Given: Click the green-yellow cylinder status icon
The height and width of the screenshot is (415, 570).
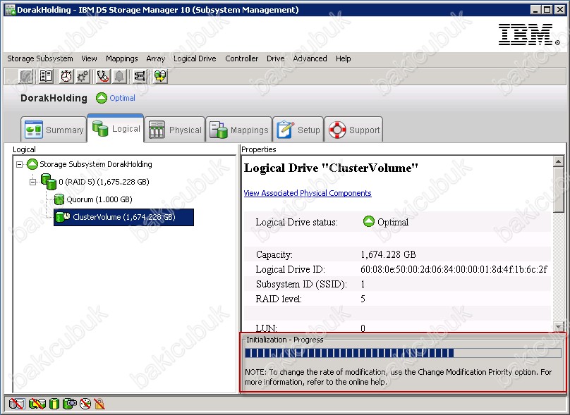Looking at the screenshot, I should [x=54, y=404].
